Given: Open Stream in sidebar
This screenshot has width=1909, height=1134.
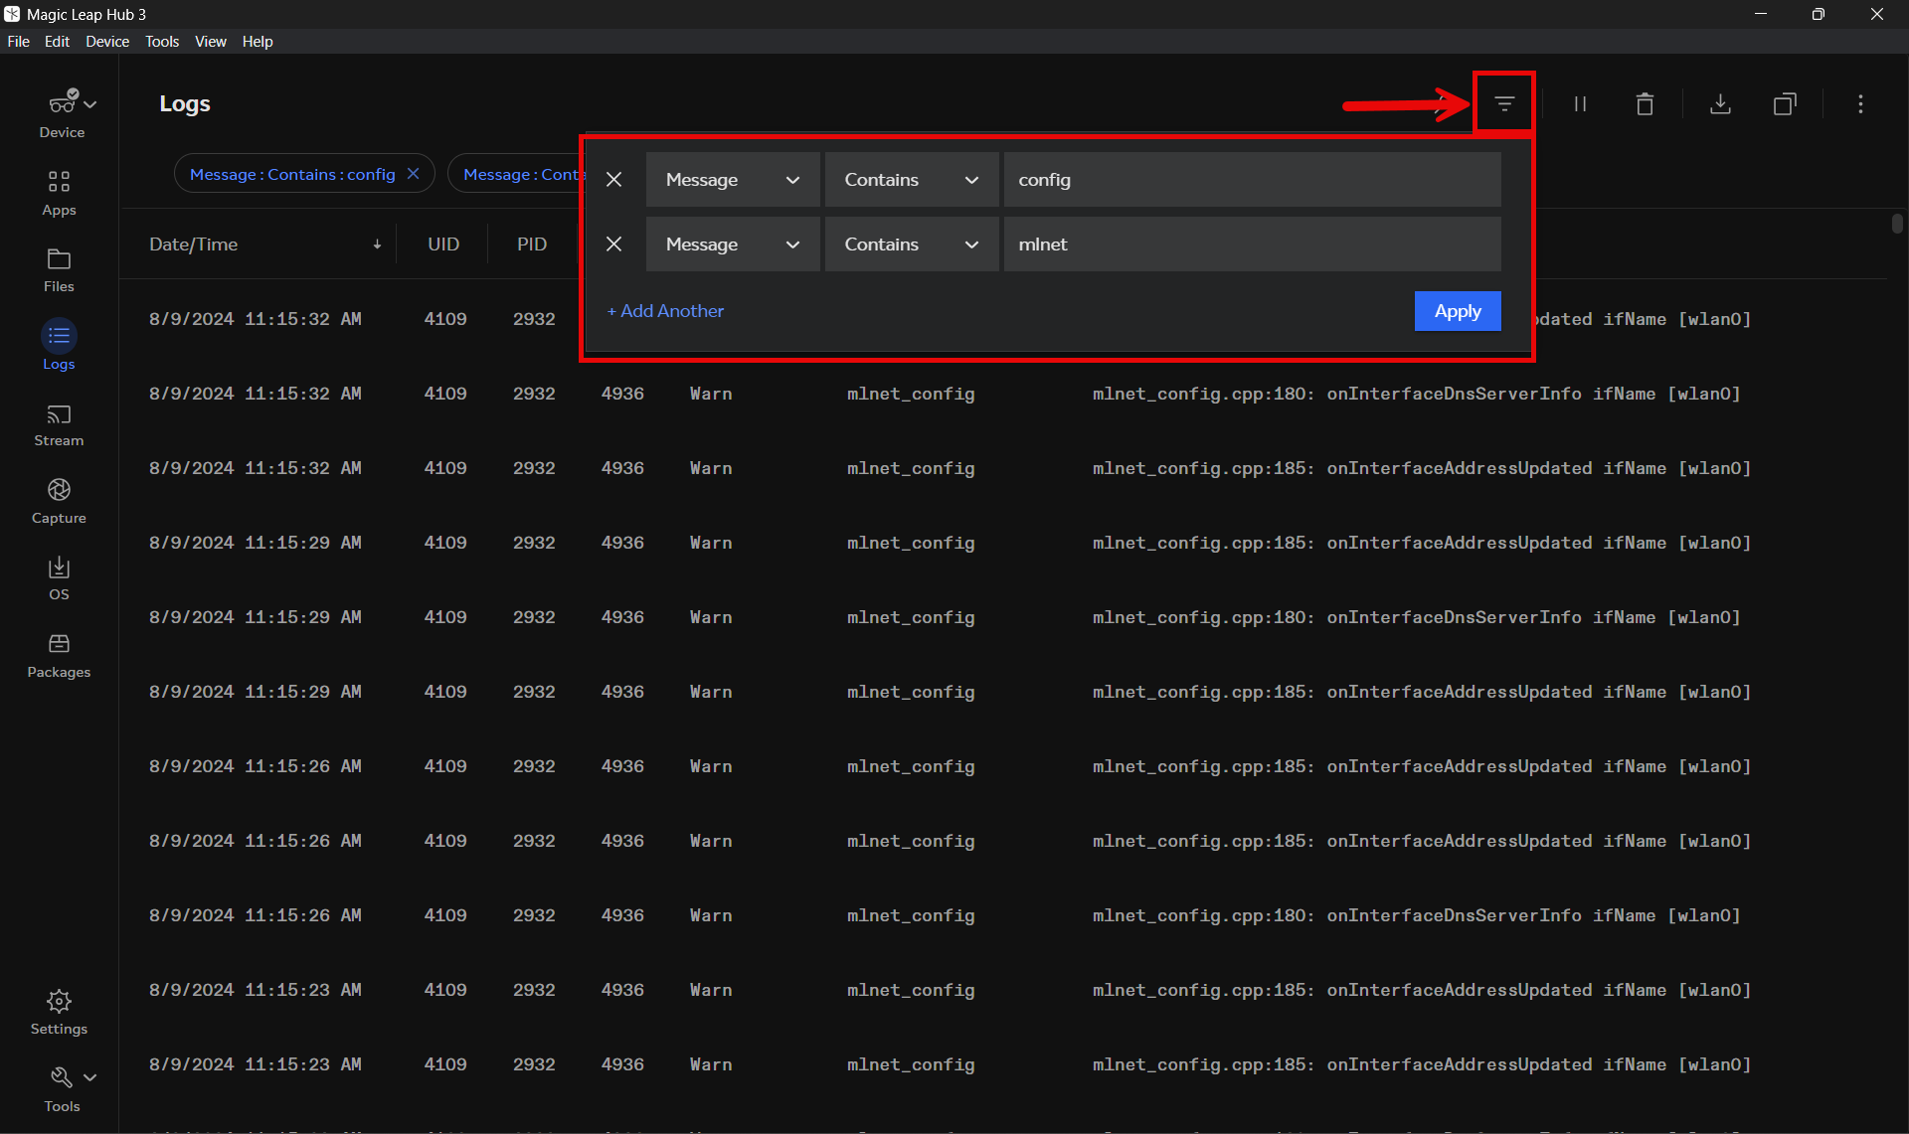Looking at the screenshot, I should 59,424.
